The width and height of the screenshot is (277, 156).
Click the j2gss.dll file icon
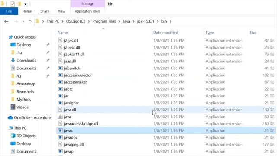(x=60, y=40)
